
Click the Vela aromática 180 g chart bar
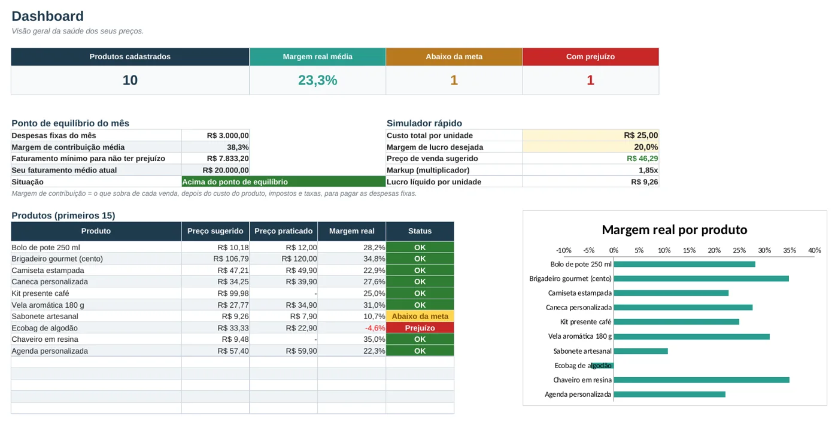[x=692, y=336]
